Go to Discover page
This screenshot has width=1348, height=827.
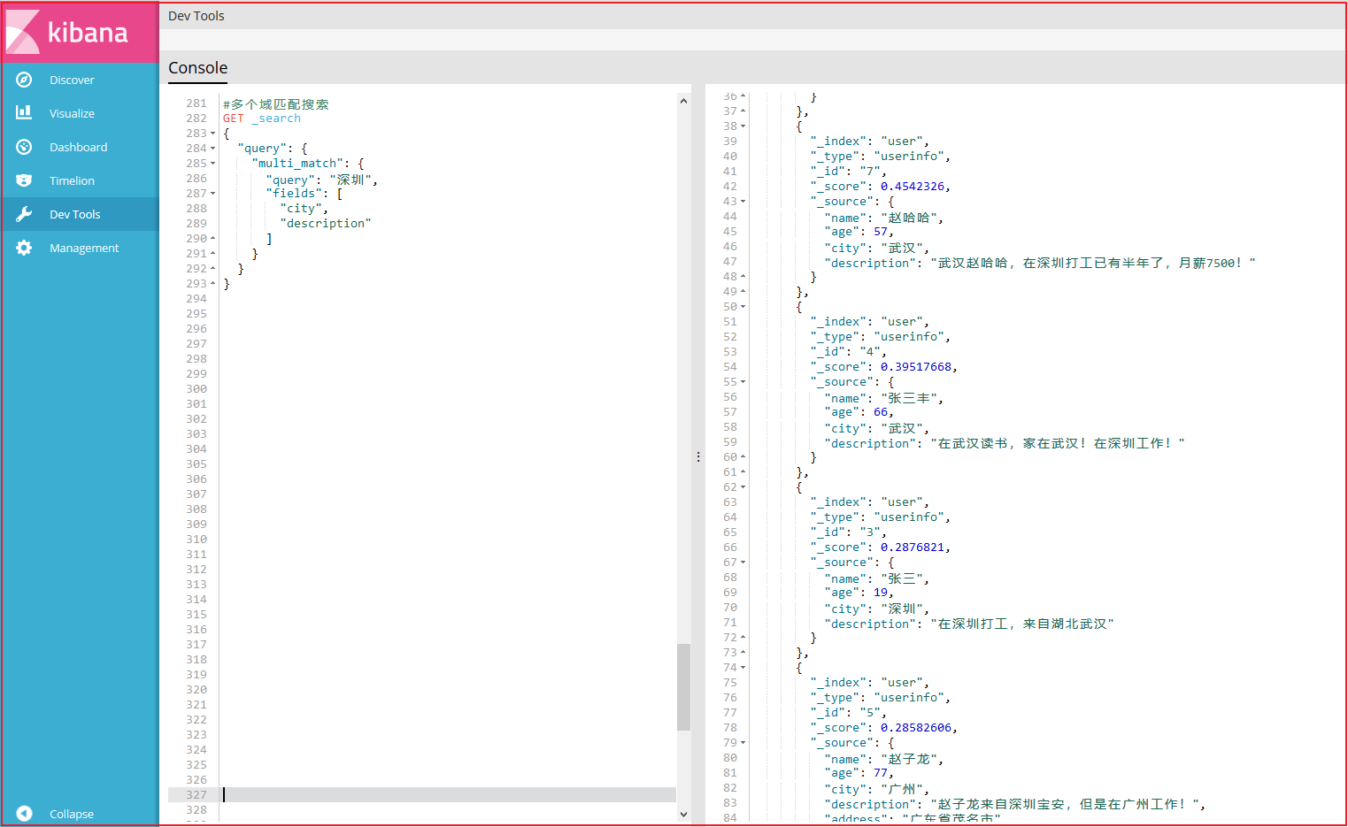[72, 80]
